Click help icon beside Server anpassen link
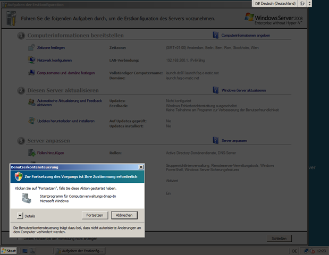329x255 pixels. (216, 140)
